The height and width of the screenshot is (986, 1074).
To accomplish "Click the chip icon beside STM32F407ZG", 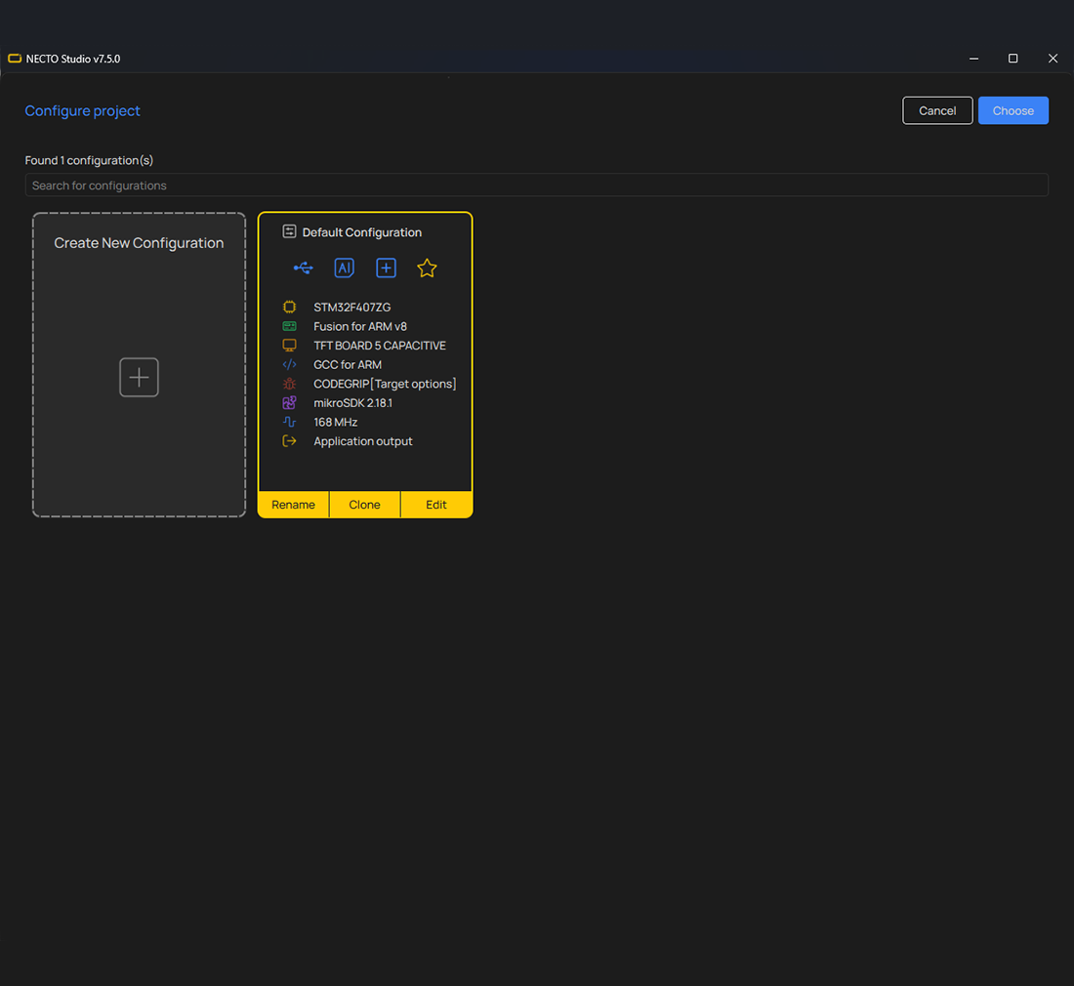I will click(x=290, y=307).
